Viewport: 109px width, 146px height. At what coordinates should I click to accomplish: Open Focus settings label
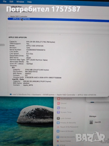(x=63, y=108)
